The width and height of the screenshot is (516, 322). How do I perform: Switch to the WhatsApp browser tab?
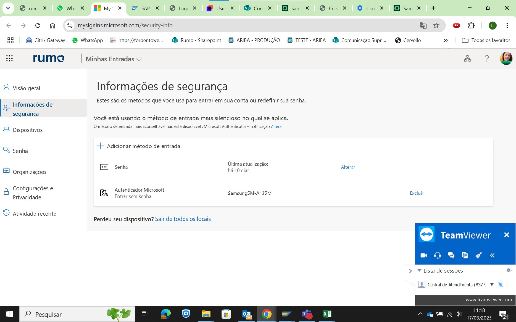coord(70,8)
